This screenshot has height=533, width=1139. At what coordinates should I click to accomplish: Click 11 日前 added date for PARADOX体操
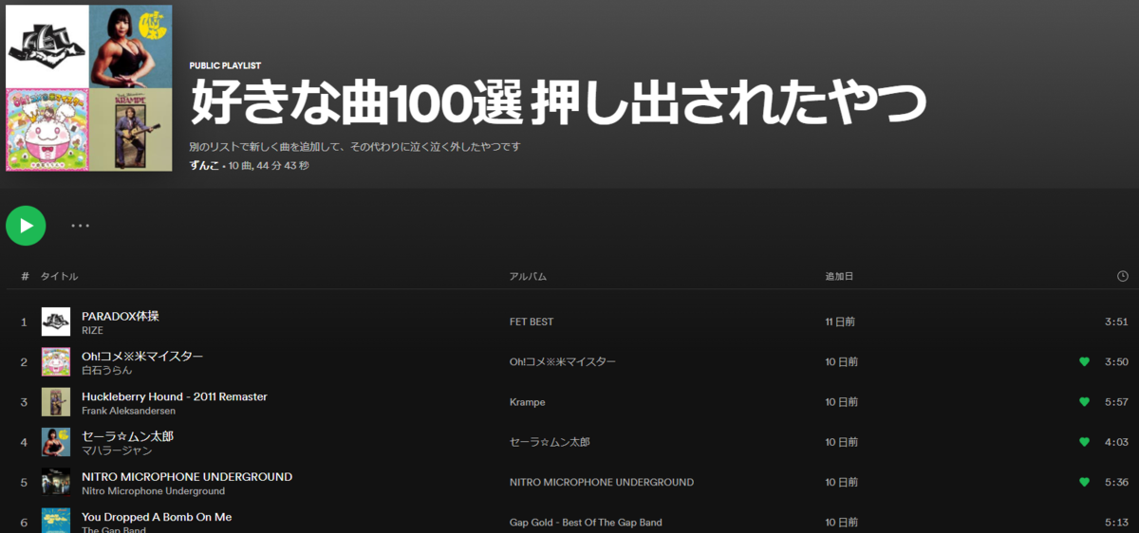tap(840, 322)
